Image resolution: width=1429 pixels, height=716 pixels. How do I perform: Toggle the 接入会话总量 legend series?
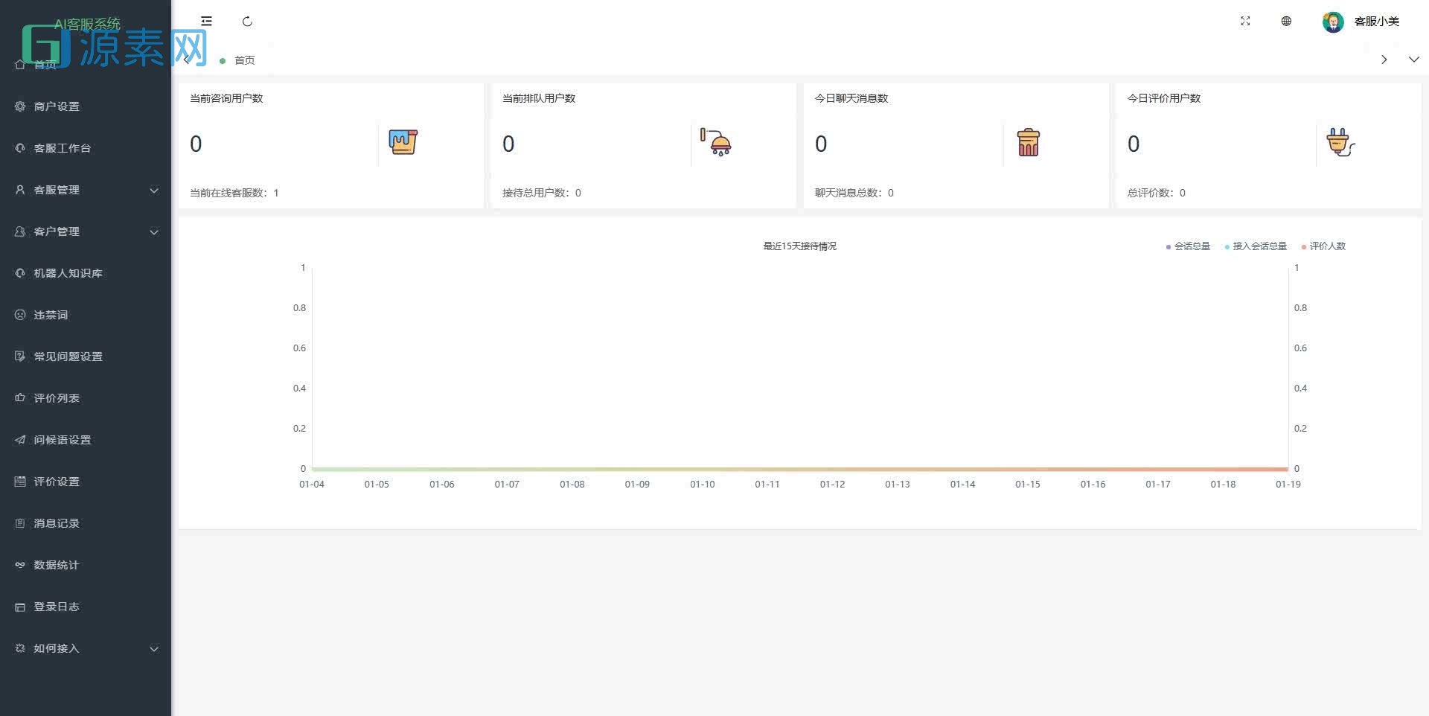tap(1256, 246)
